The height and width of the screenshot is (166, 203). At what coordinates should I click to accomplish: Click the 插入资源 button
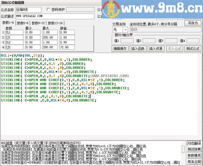tap(156, 49)
